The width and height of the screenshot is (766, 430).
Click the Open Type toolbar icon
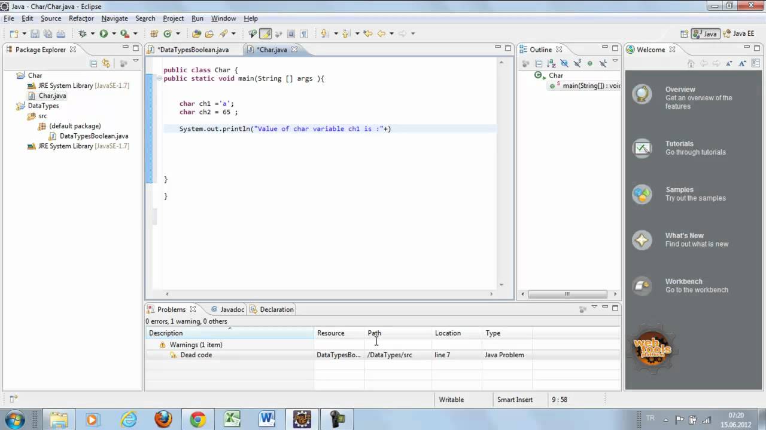[196, 34]
